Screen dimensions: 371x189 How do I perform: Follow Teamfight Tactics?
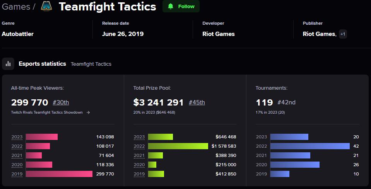click(181, 7)
